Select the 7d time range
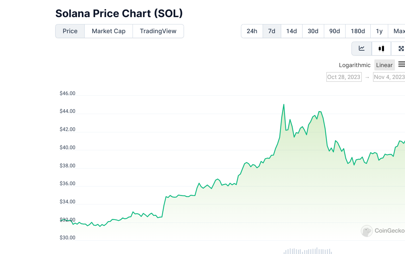This screenshot has width=405, height=254. [272, 31]
